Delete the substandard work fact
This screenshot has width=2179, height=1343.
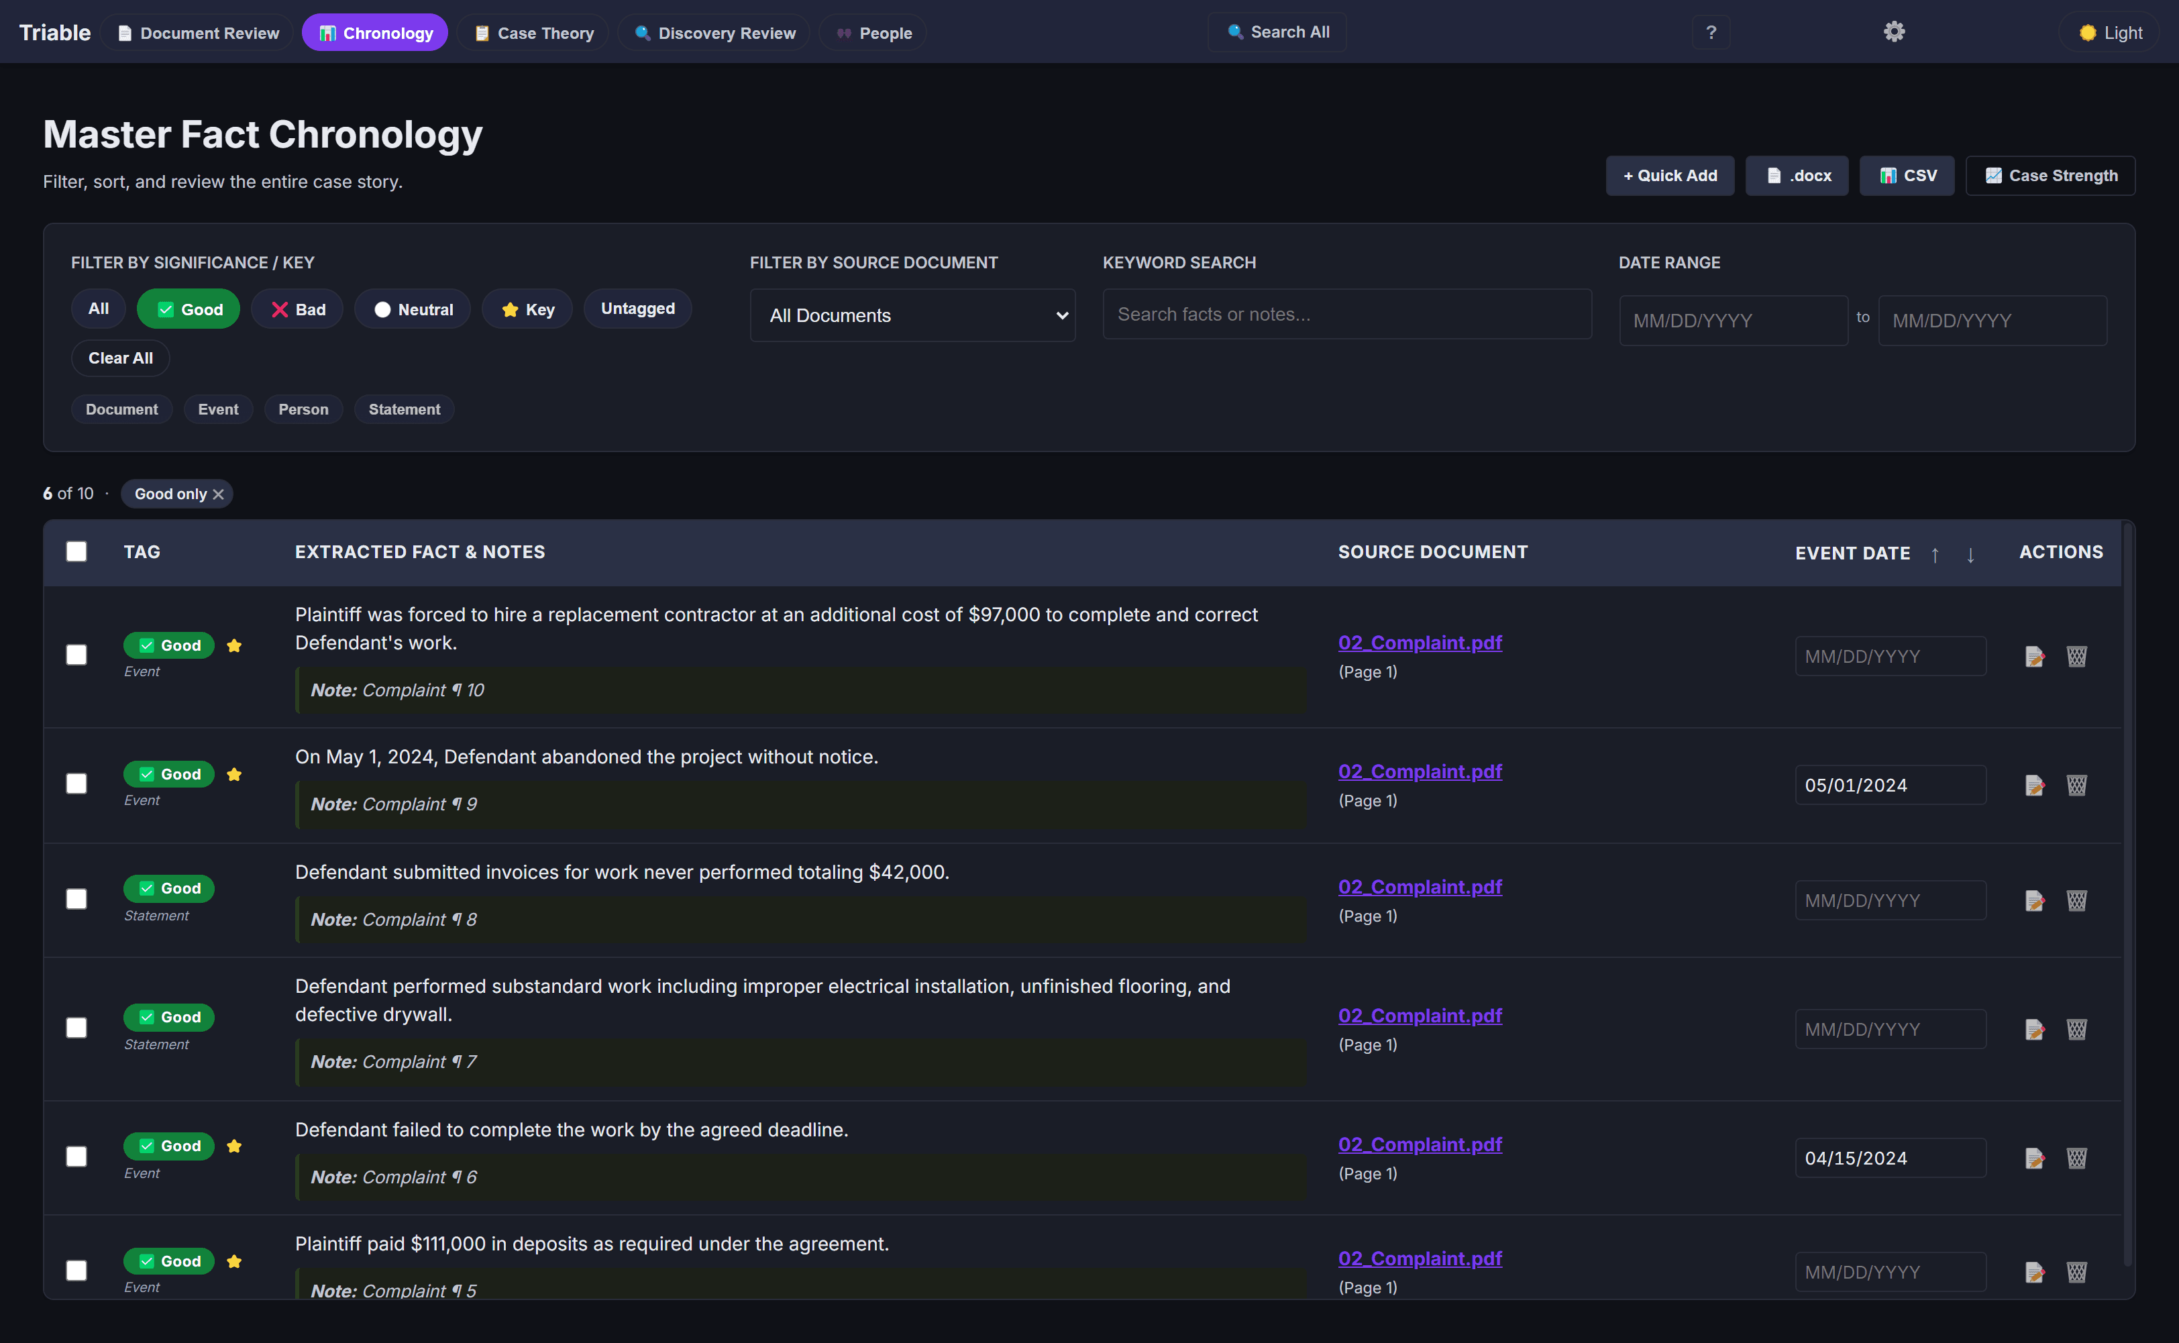tap(2076, 1030)
